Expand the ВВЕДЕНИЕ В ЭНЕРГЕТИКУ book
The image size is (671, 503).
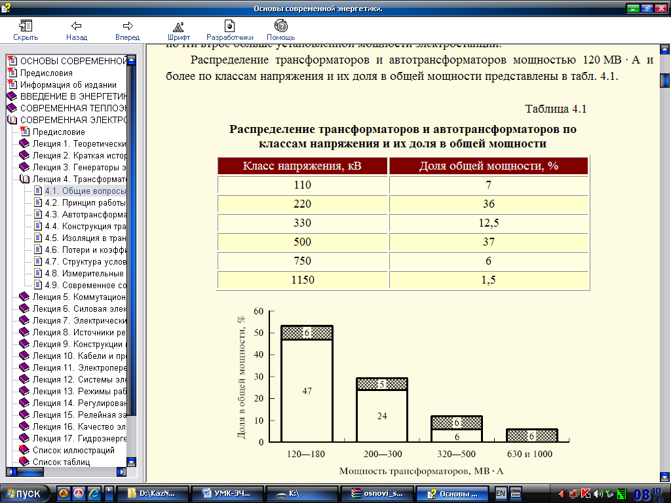(12, 96)
